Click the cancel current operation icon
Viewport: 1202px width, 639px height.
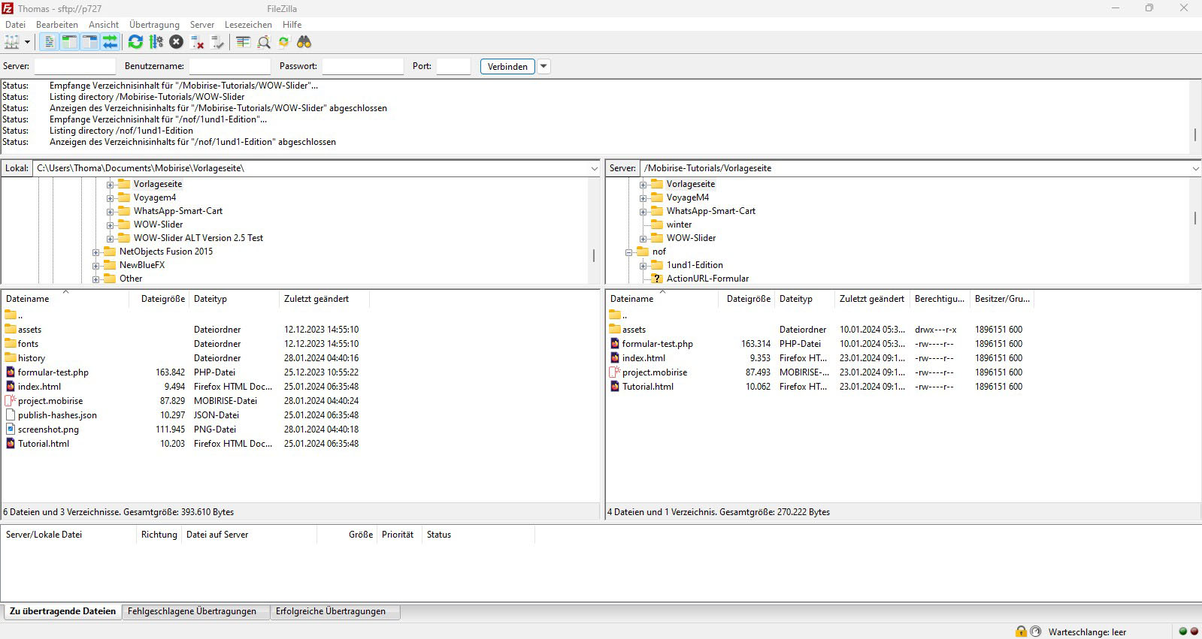pos(176,42)
